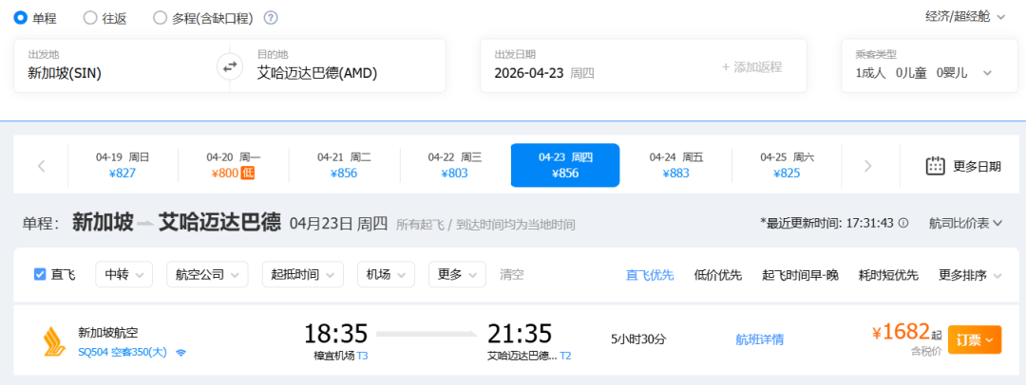Select the 单程 one-way radio button
Screen dimensions: 1026x385
coord(21,18)
